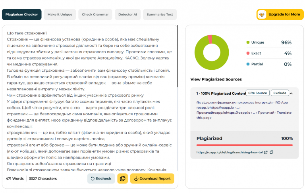
Task: Exclude the plagiarized source
Action: tap(280, 93)
